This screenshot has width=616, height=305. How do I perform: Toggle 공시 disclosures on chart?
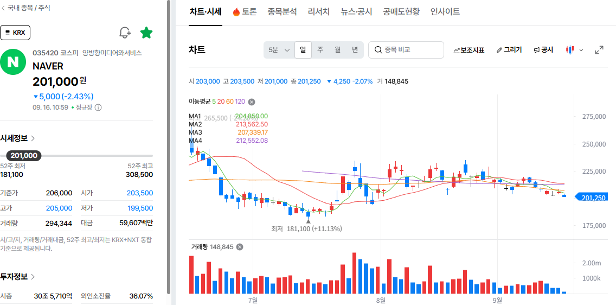(543, 50)
